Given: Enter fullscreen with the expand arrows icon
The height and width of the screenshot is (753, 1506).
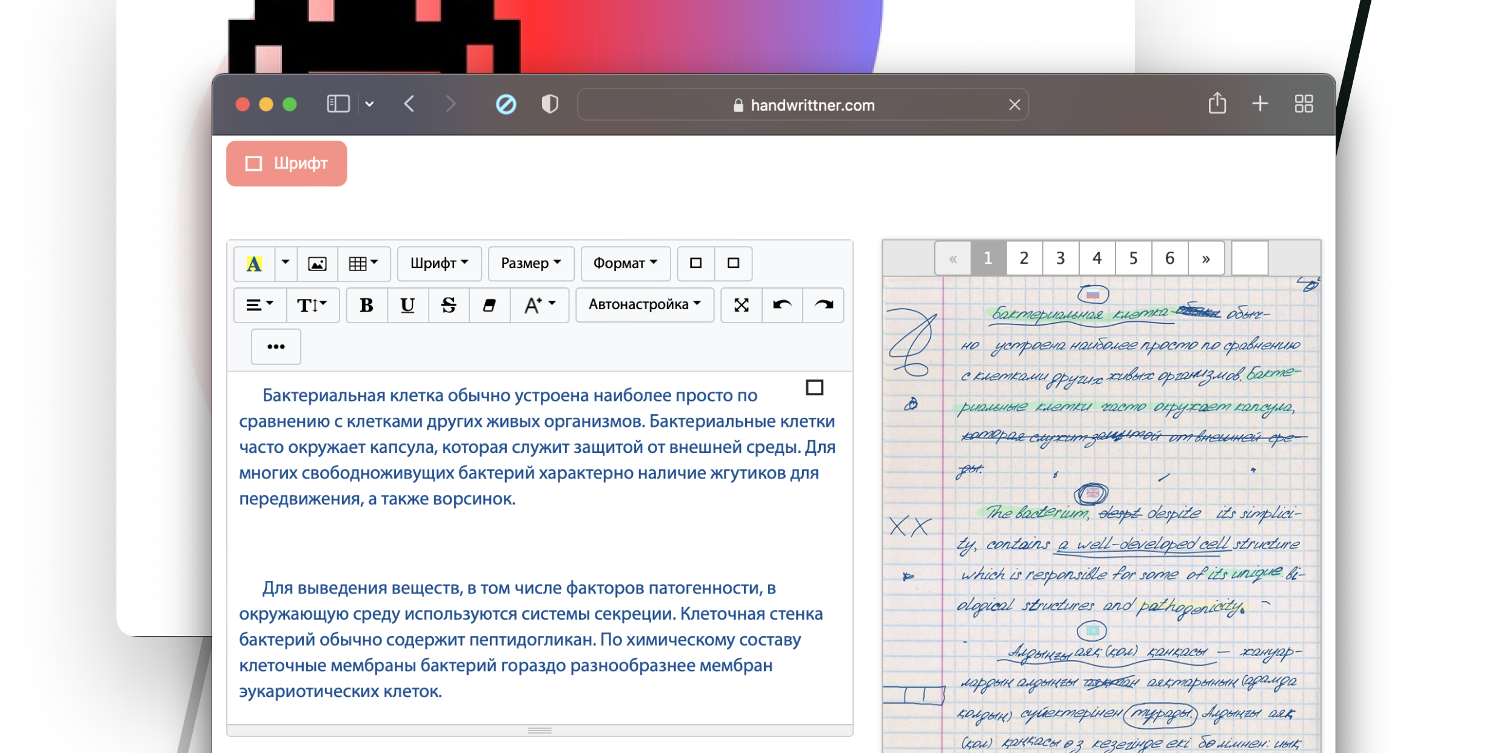Looking at the screenshot, I should tap(741, 305).
